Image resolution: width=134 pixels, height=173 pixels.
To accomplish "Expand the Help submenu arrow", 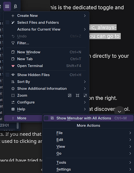I will [x=85, y=109].
